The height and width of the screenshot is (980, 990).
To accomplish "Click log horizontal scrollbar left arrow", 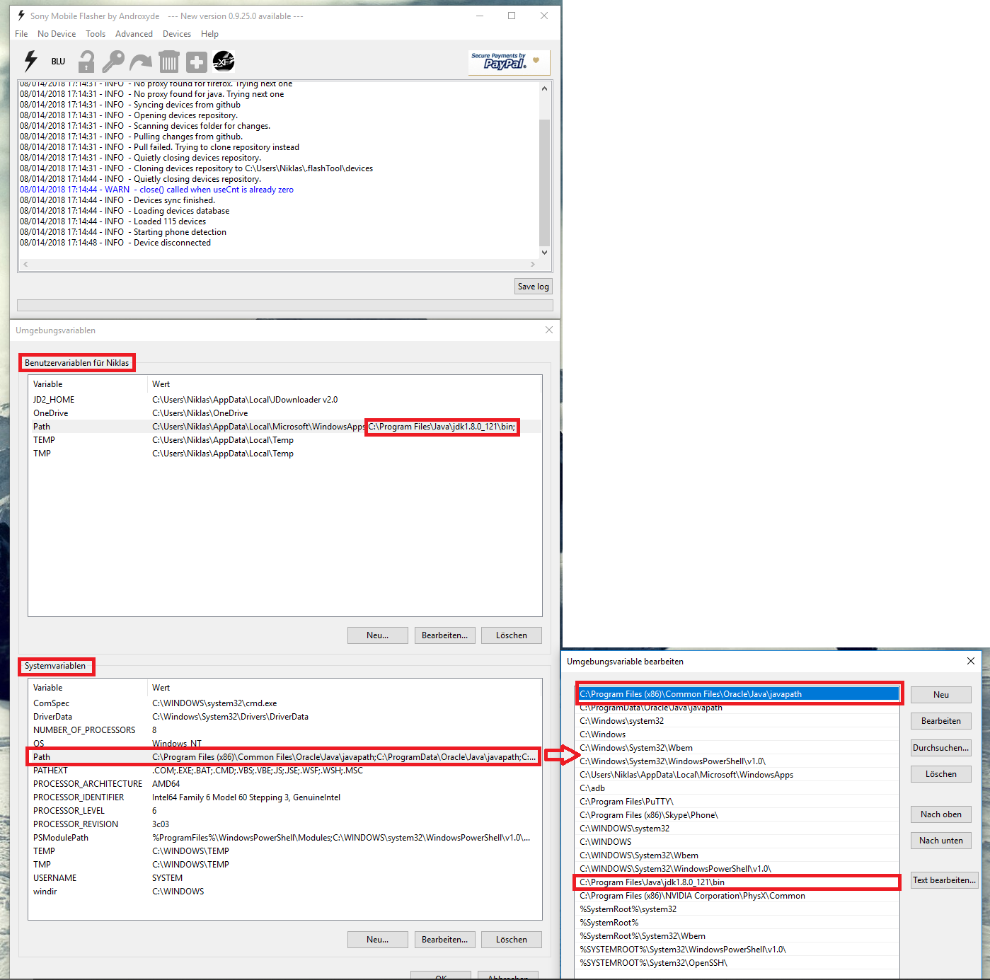I will (x=25, y=264).
